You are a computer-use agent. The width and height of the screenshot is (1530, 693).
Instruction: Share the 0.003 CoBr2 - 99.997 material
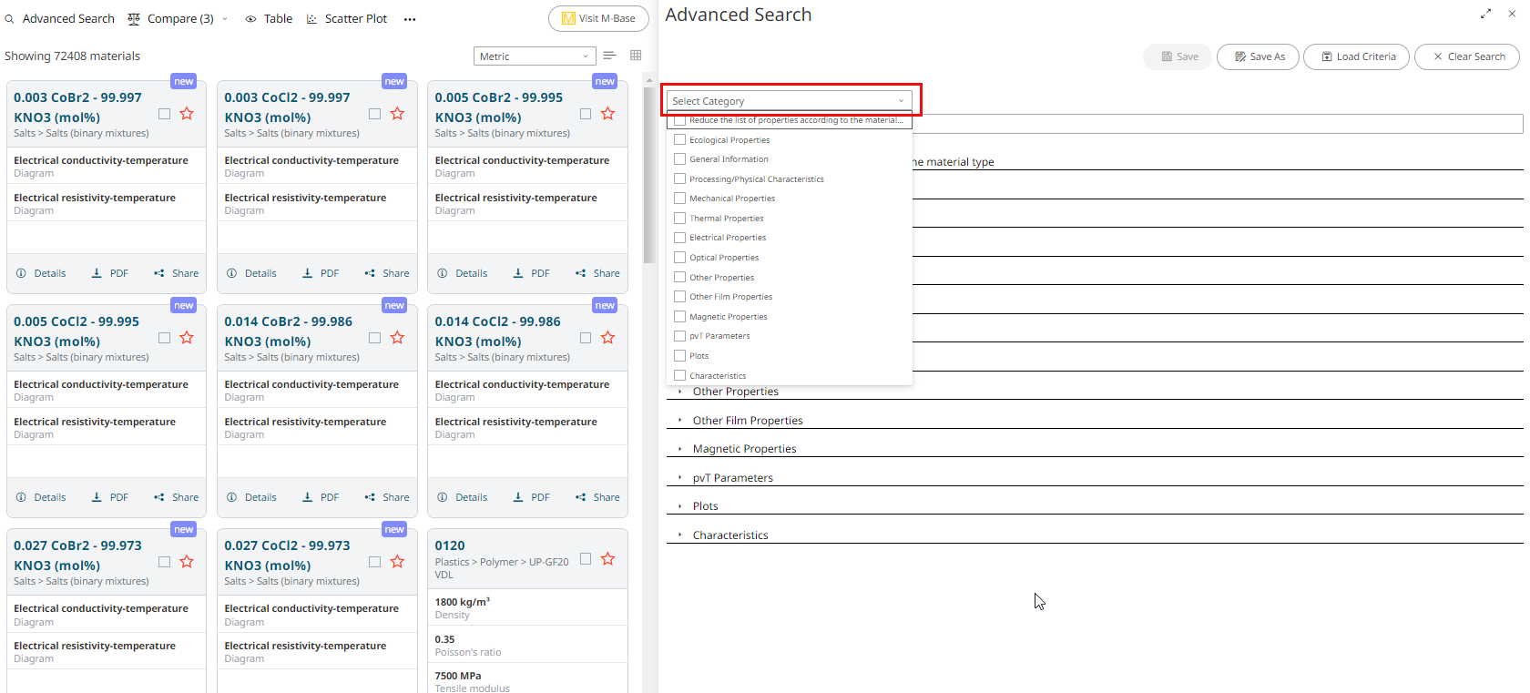point(177,273)
